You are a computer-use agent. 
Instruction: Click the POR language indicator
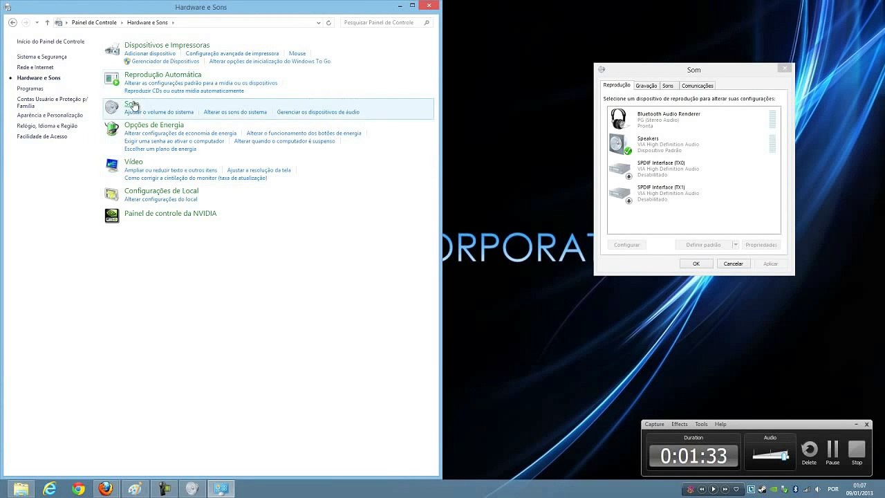point(833,489)
